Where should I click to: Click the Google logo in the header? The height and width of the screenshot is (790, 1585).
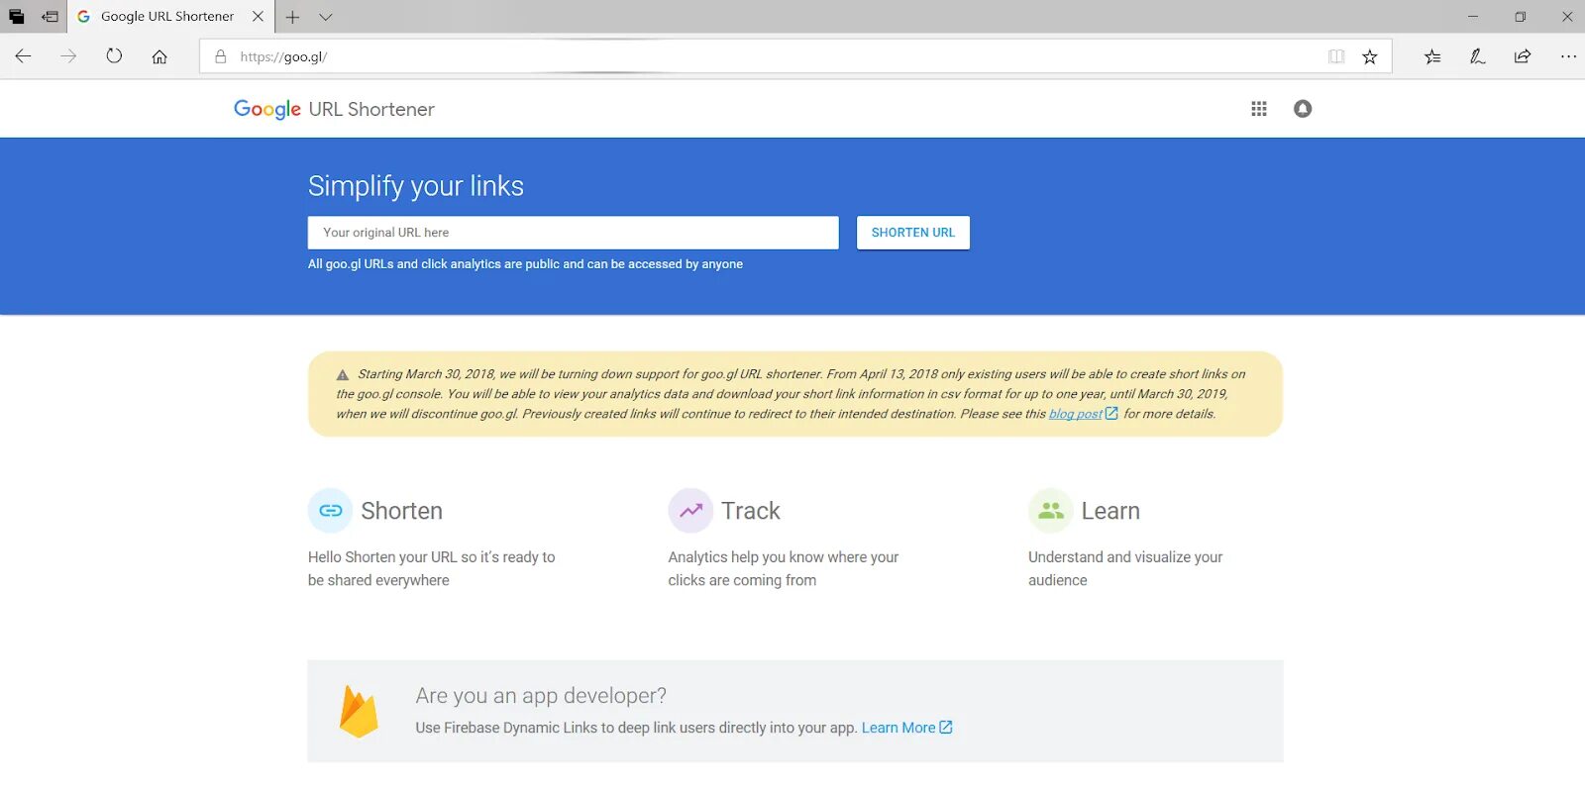[x=267, y=109]
